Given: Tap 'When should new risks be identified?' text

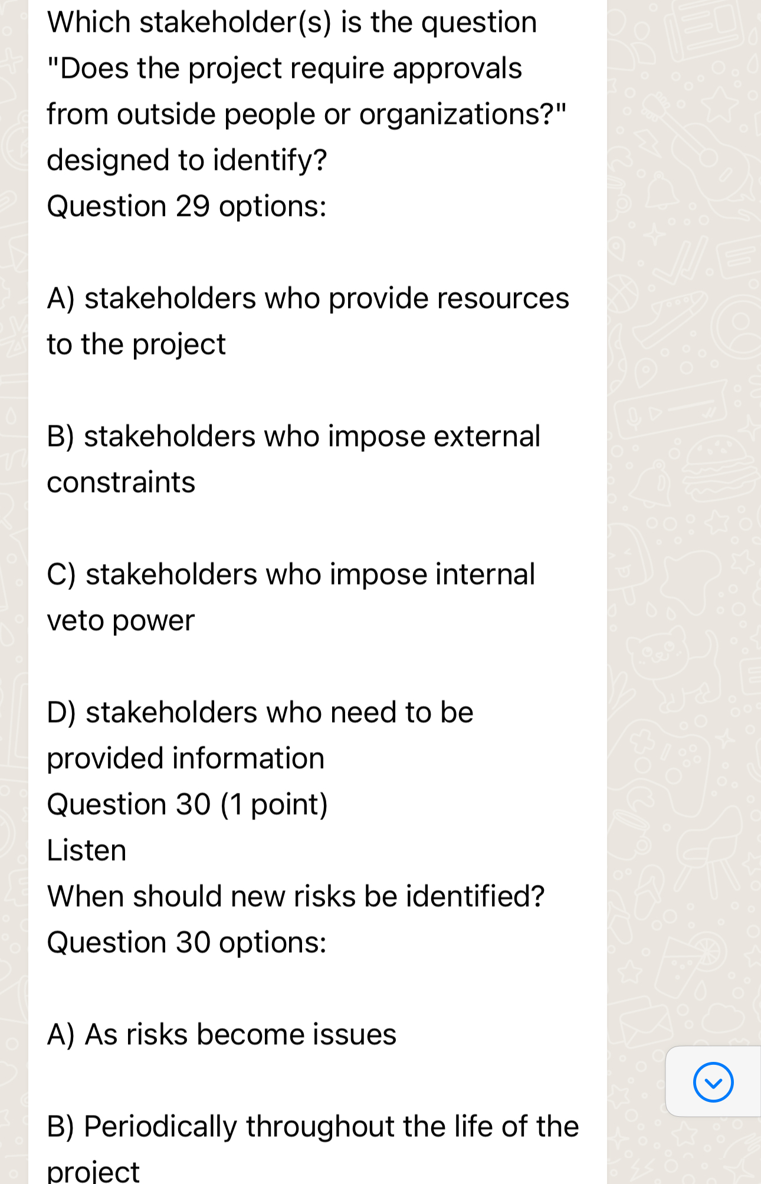Looking at the screenshot, I should [x=295, y=896].
